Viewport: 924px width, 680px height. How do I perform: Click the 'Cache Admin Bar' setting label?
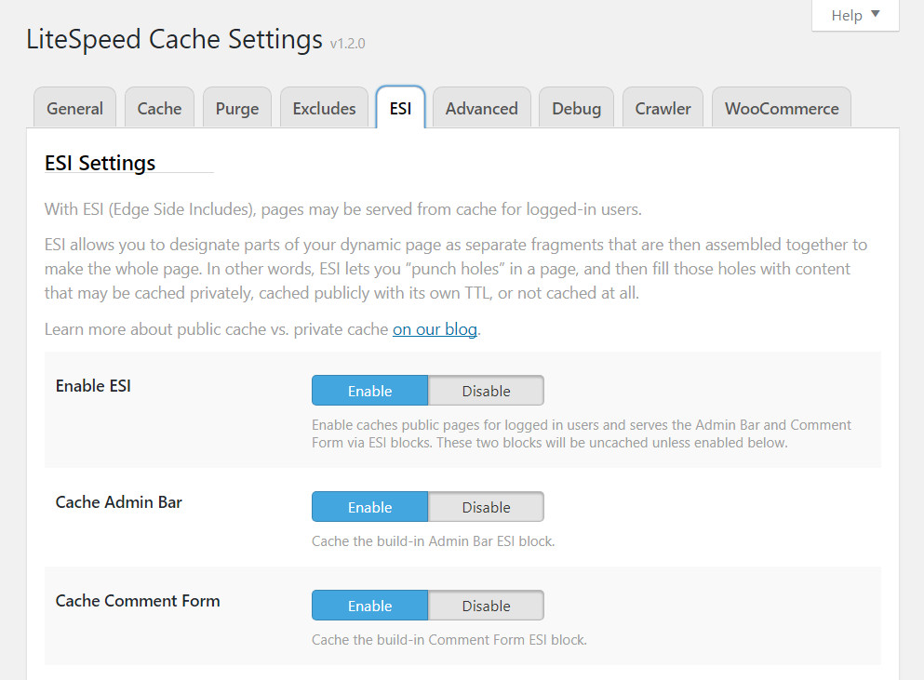point(119,501)
